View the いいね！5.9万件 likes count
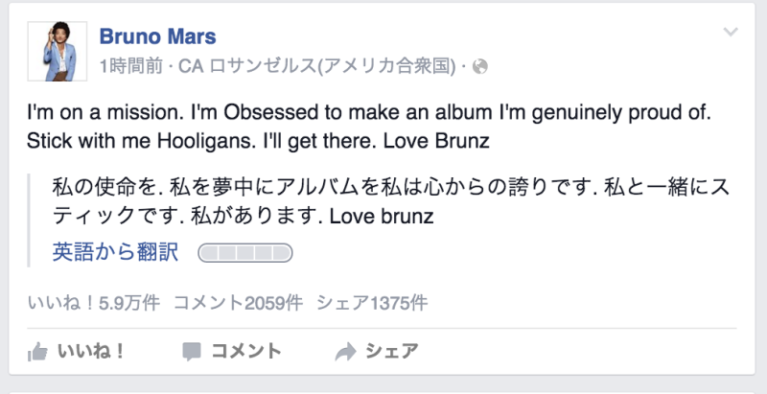The height and width of the screenshot is (394, 767). (94, 303)
